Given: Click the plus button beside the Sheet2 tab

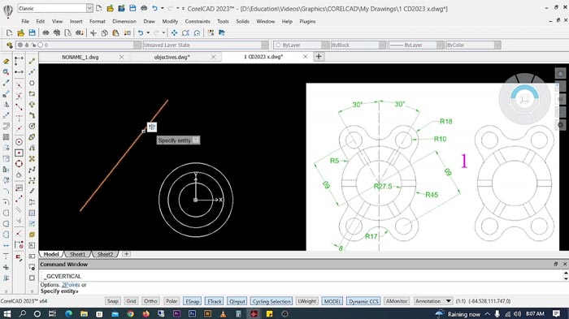Looking at the screenshot, I should [x=126, y=254].
